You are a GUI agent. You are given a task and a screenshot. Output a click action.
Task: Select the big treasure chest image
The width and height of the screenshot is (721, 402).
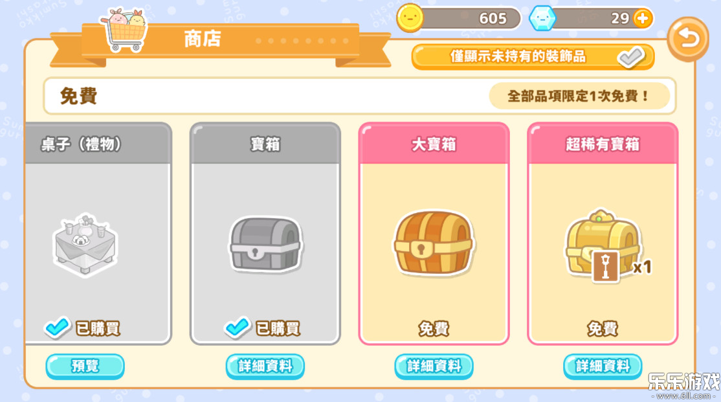[x=433, y=242]
